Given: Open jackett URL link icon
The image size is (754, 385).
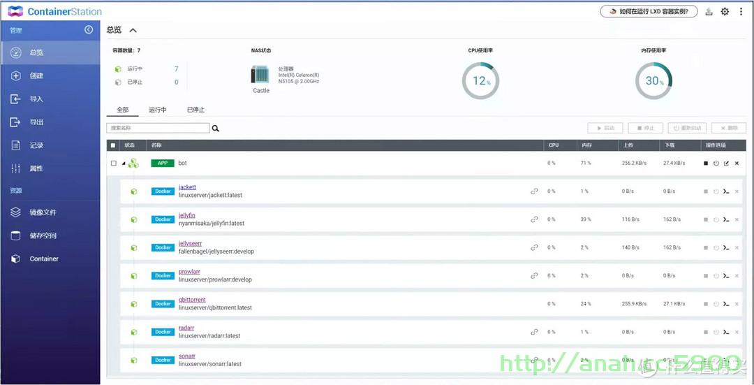Looking at the screenshot, I should point(534,191).
